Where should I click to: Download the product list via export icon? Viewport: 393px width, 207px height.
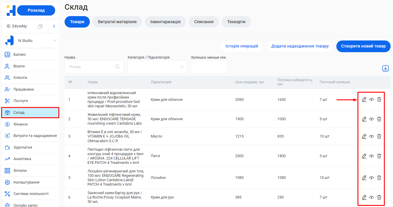pyautogui.click(x=385, y=68)
